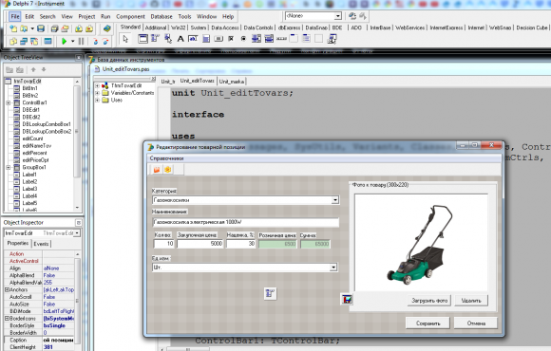The image size is (551, 351).
Task: Open the Категория combo box dropdown
Action: coord(335,200)
